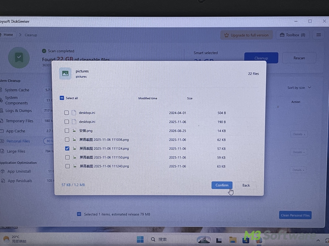Check the desktop.ini 190 B file checkbox
The height and width of the screenshot is (246, 329).
(67, 122)
